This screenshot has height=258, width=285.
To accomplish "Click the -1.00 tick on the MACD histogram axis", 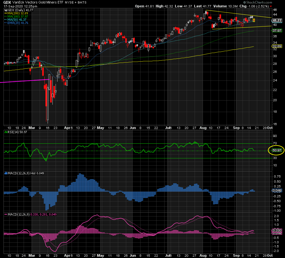I will 277,211.
